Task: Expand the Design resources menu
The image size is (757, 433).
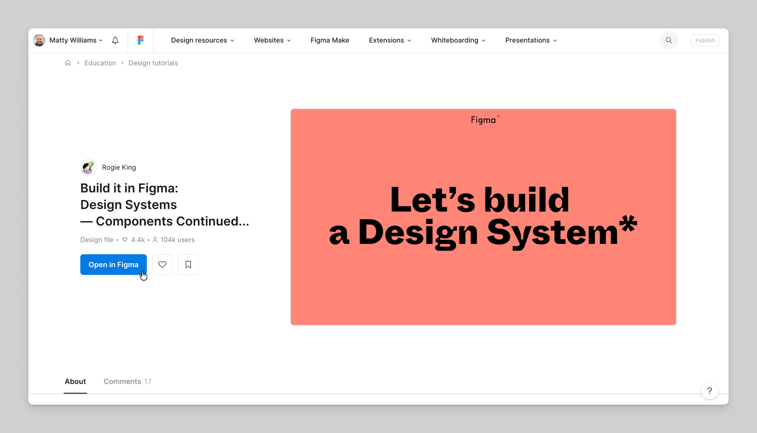Action: coord(202,40)
